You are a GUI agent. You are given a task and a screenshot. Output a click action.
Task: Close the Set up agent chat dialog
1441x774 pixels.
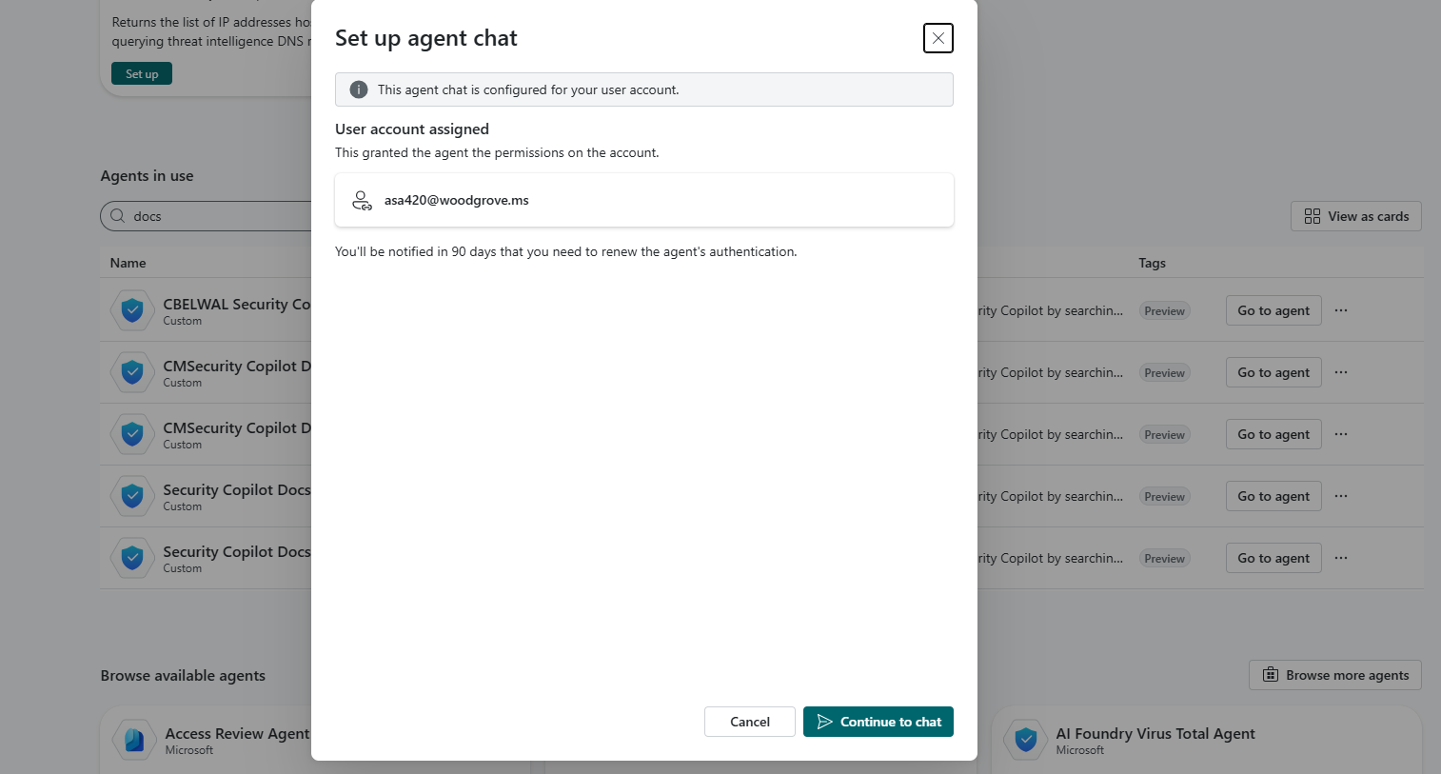pyautogui.click(x=938, y=38)
